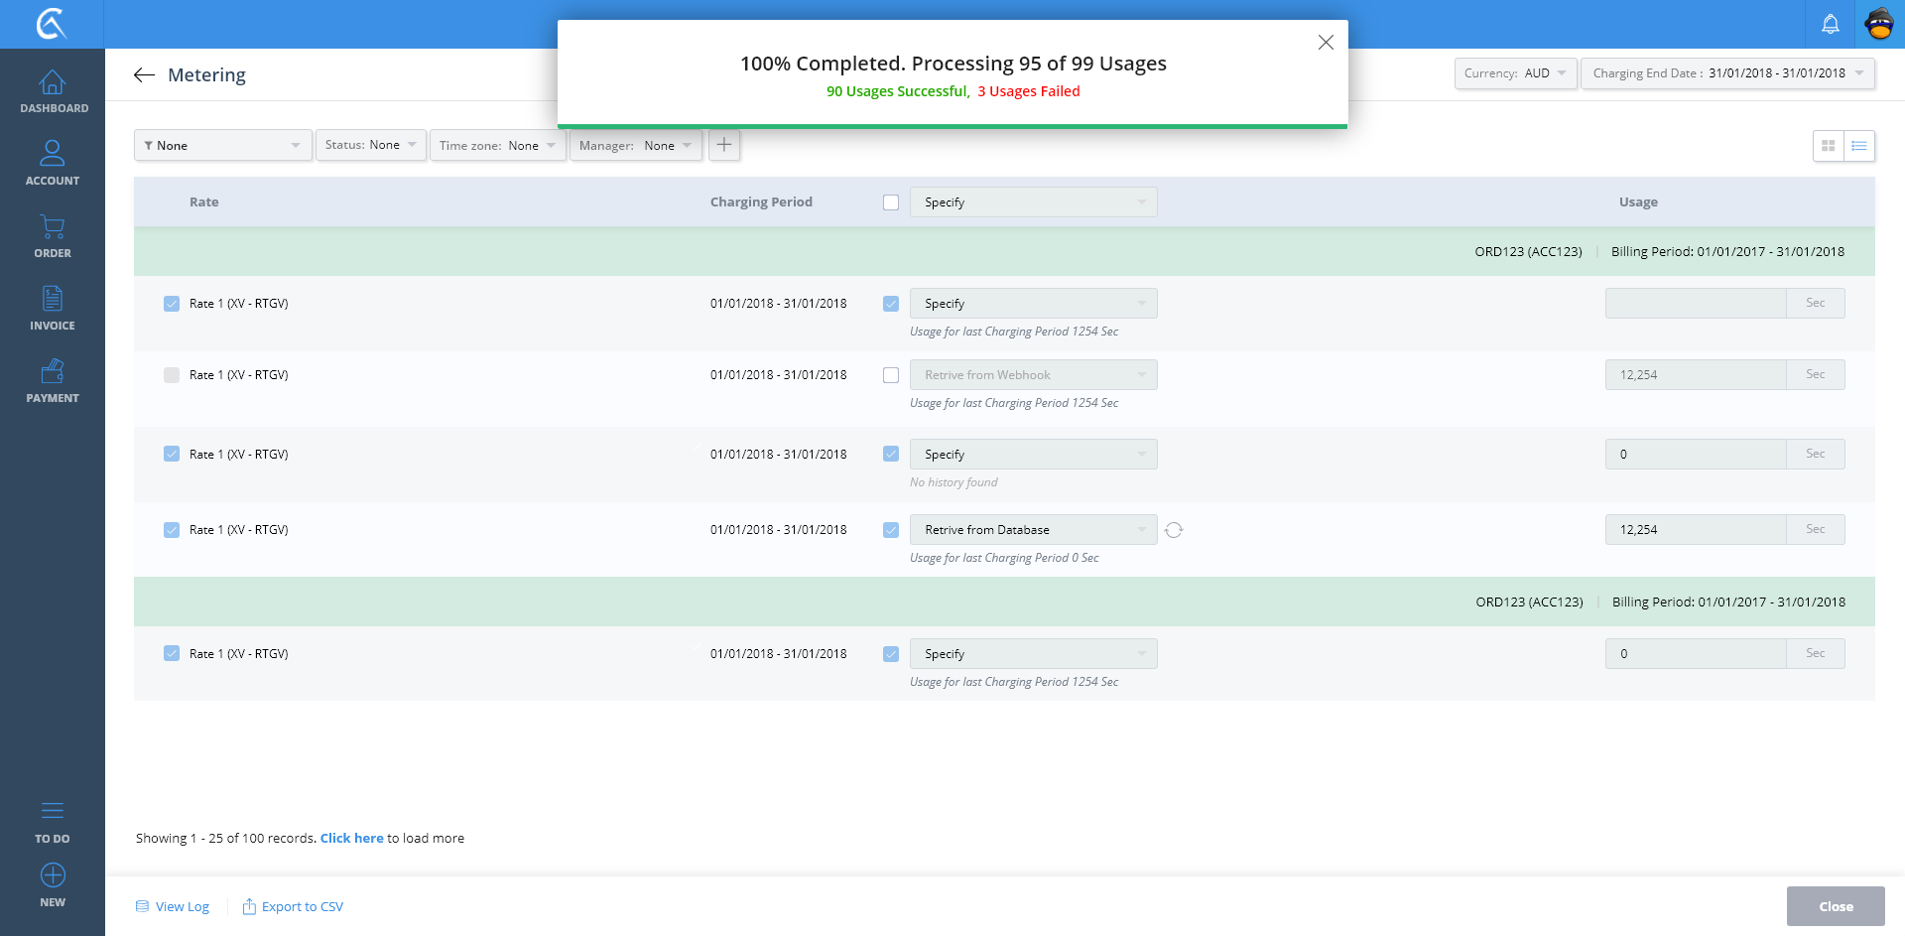Switch to grid view layout
The height and width of the screenshot is (936, 1905).
click(x=1828, y=146)
